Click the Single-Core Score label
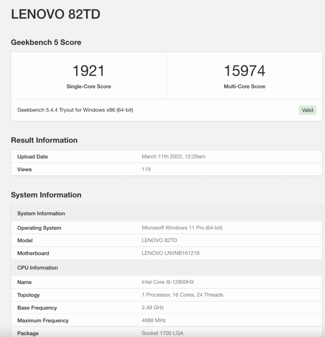325x337 pixels. click(x=89, y=87)
